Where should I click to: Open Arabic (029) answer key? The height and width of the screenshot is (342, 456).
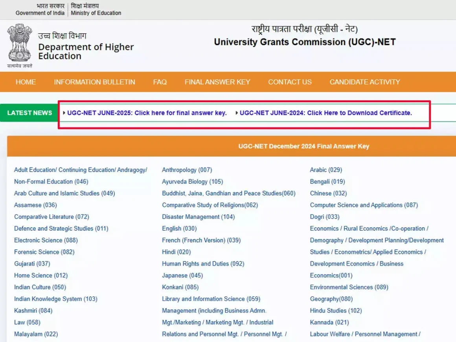(x=326, y=170)
